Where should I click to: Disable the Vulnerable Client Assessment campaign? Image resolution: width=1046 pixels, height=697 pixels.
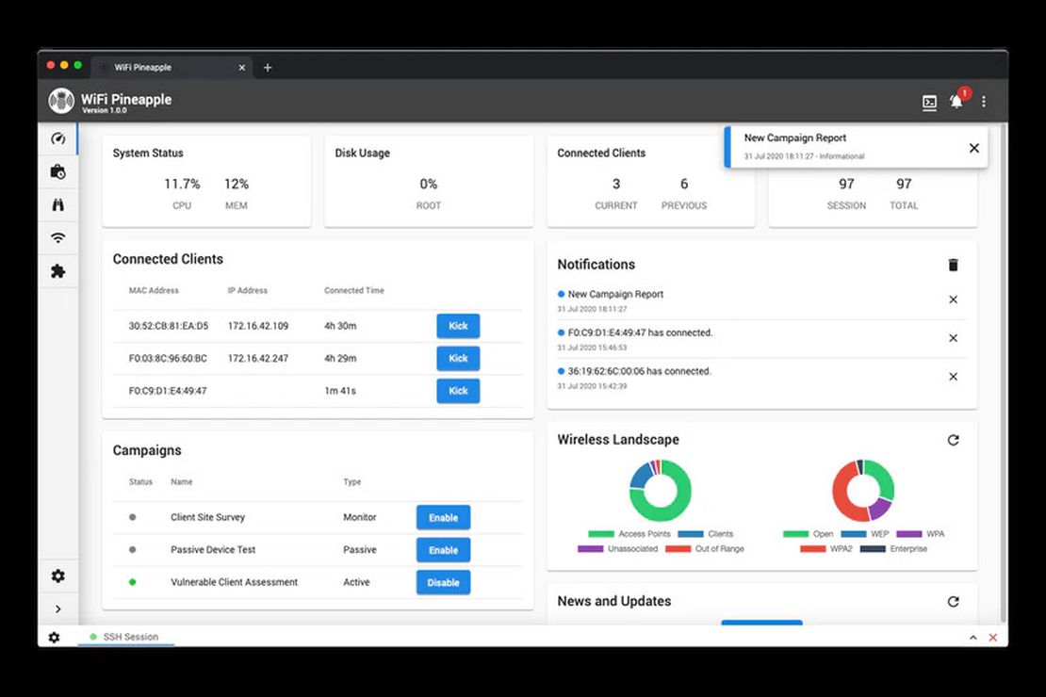443,582
